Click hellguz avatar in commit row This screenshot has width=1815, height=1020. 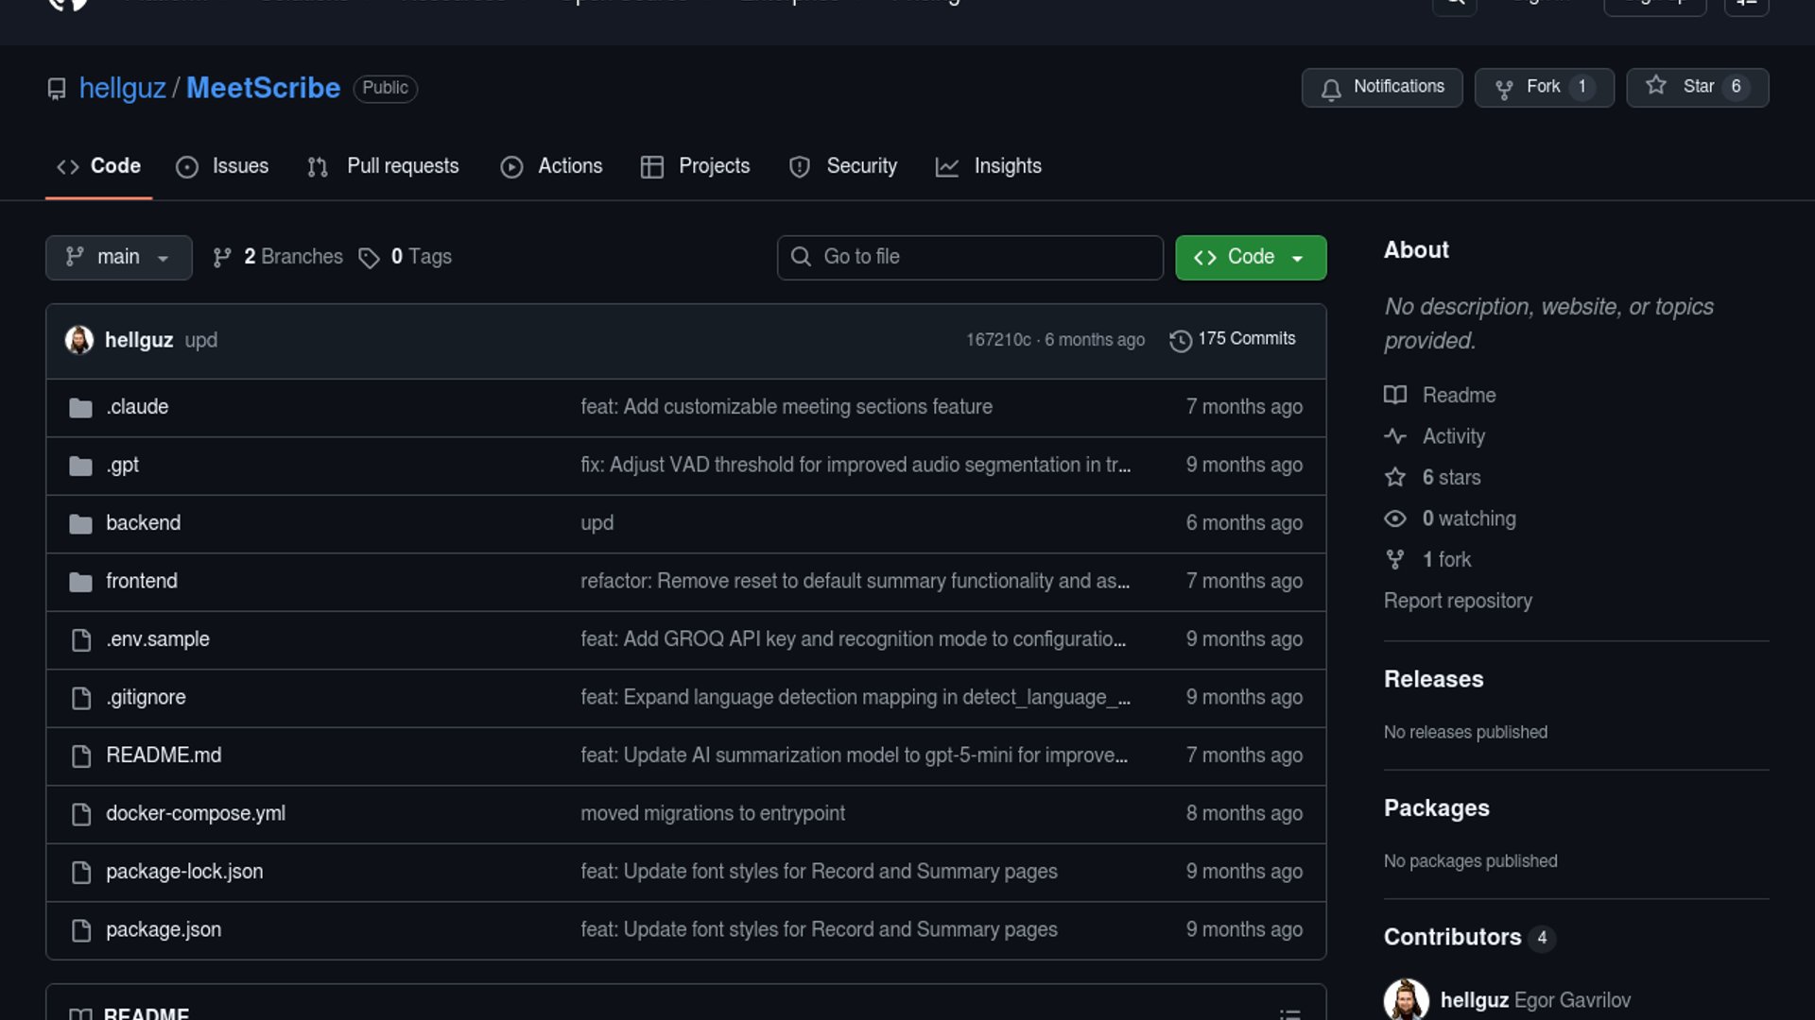pos(79,340)
